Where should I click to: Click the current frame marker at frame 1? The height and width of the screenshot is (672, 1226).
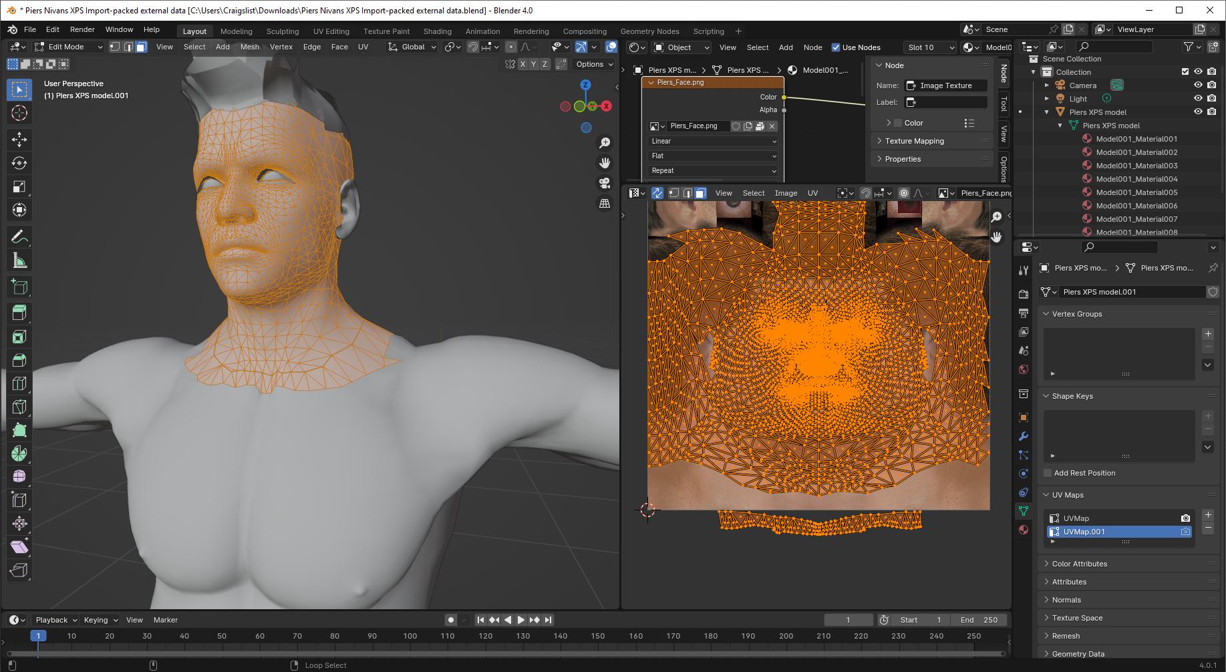[38, 636]
